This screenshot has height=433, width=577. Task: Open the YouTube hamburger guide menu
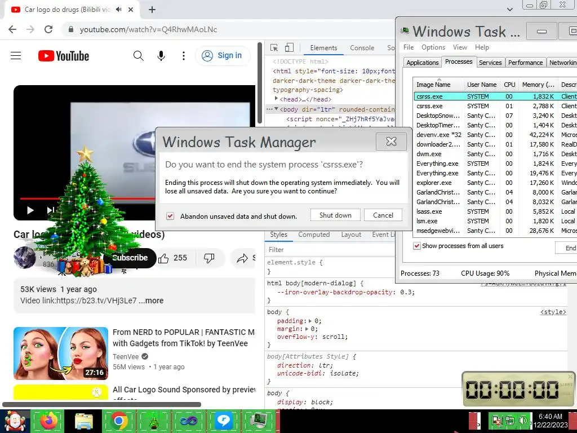click(16, 56)
